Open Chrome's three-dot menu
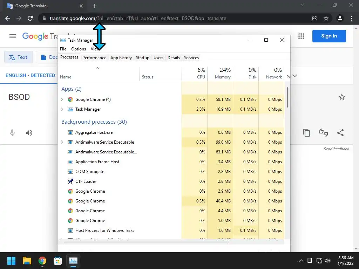Image resolution: width=359 pixels, height=269 pixels. coord(351,18)
